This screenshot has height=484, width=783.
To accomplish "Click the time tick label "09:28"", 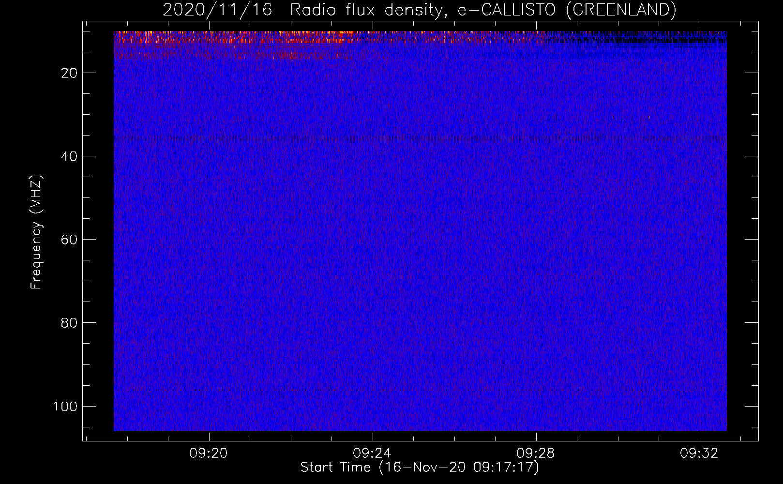I will pyautogui.click(x=536, y=454).
